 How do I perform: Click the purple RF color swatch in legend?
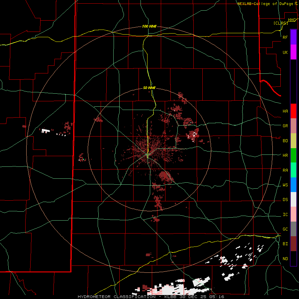click(293, 37)
